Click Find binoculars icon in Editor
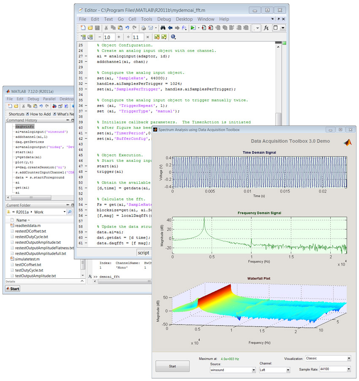The image size is (359, 381). pyautogui.click(x=163, y=28)
